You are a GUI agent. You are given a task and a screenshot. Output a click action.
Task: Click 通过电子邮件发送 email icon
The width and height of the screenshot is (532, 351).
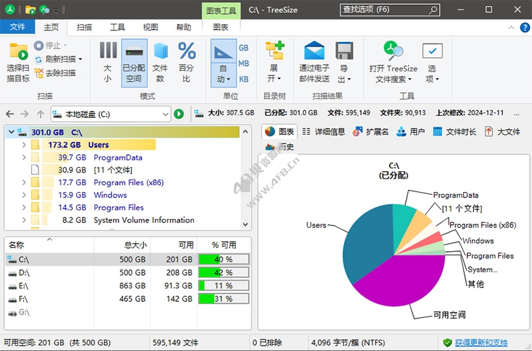[x=314, y=52]
